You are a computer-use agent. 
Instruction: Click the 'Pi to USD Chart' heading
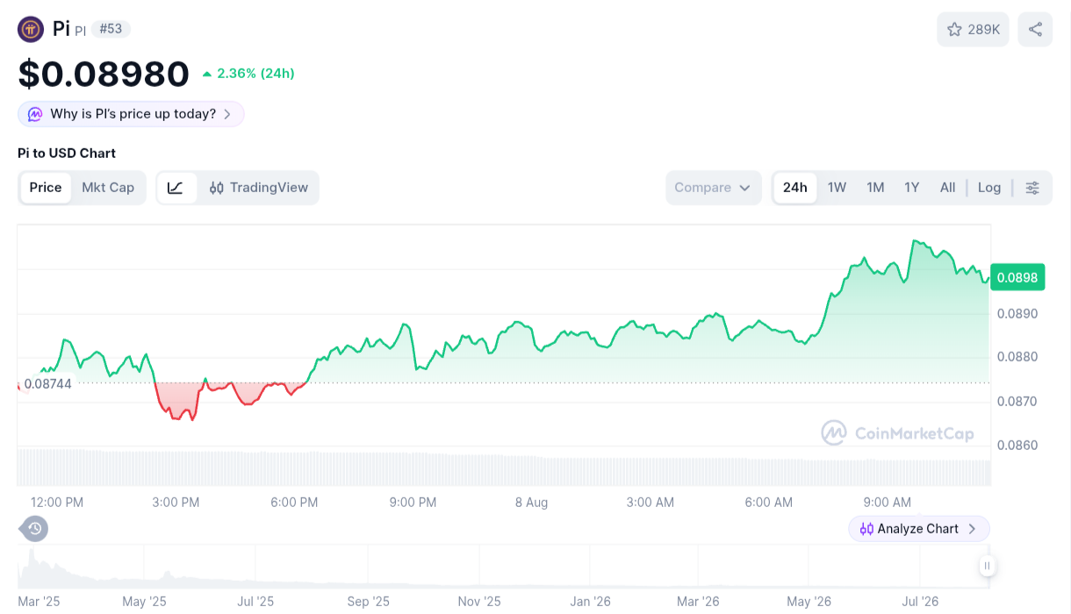point(67,153)
